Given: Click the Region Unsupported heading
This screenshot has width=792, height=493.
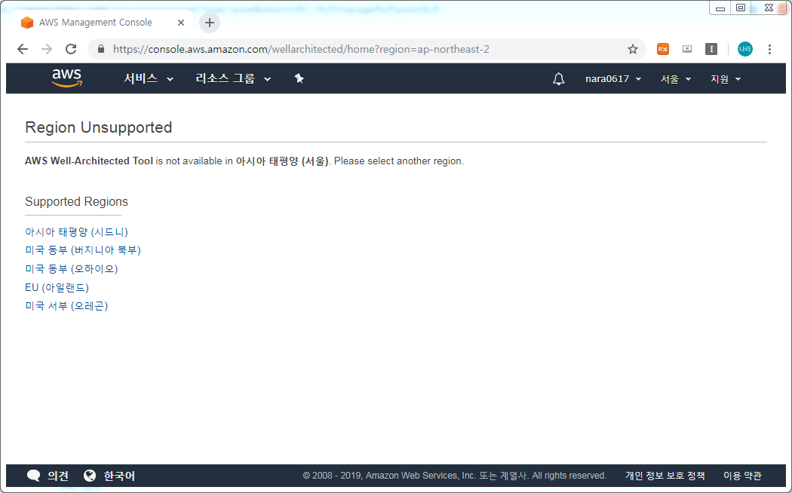Looking at the screenshot, I should click(x=99, y=127).
